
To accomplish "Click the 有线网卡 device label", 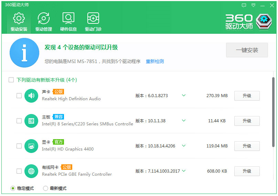I will [x=50, y=167].
